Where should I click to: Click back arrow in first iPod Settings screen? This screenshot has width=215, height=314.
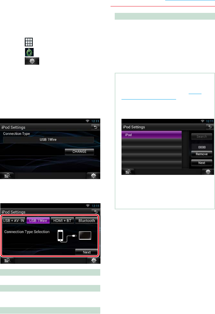95,127
